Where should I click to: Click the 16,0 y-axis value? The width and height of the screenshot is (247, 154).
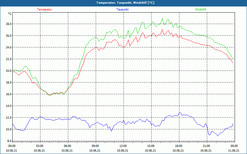tap(9, 94)
